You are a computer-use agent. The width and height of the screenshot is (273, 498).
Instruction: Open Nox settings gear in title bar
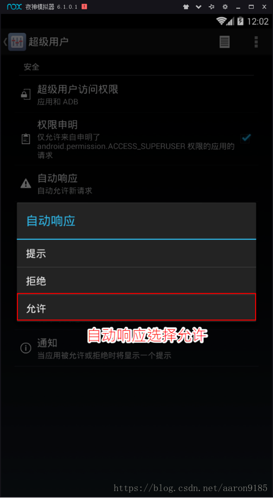pyautogui.click(x=225, y=6)
